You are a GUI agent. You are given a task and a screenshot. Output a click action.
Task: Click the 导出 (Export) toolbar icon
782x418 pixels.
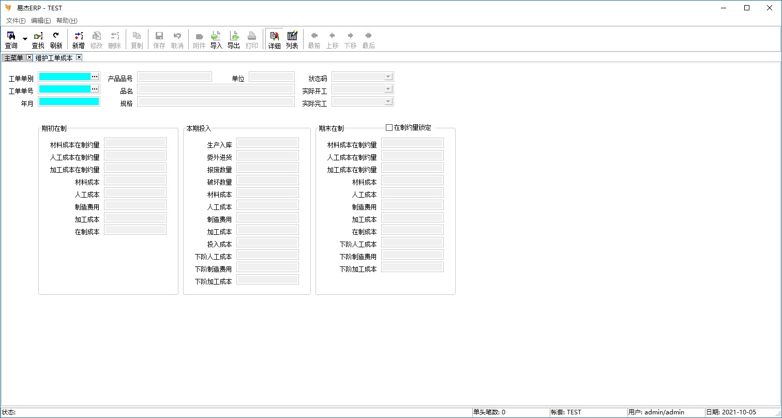(x=234, y=40)
